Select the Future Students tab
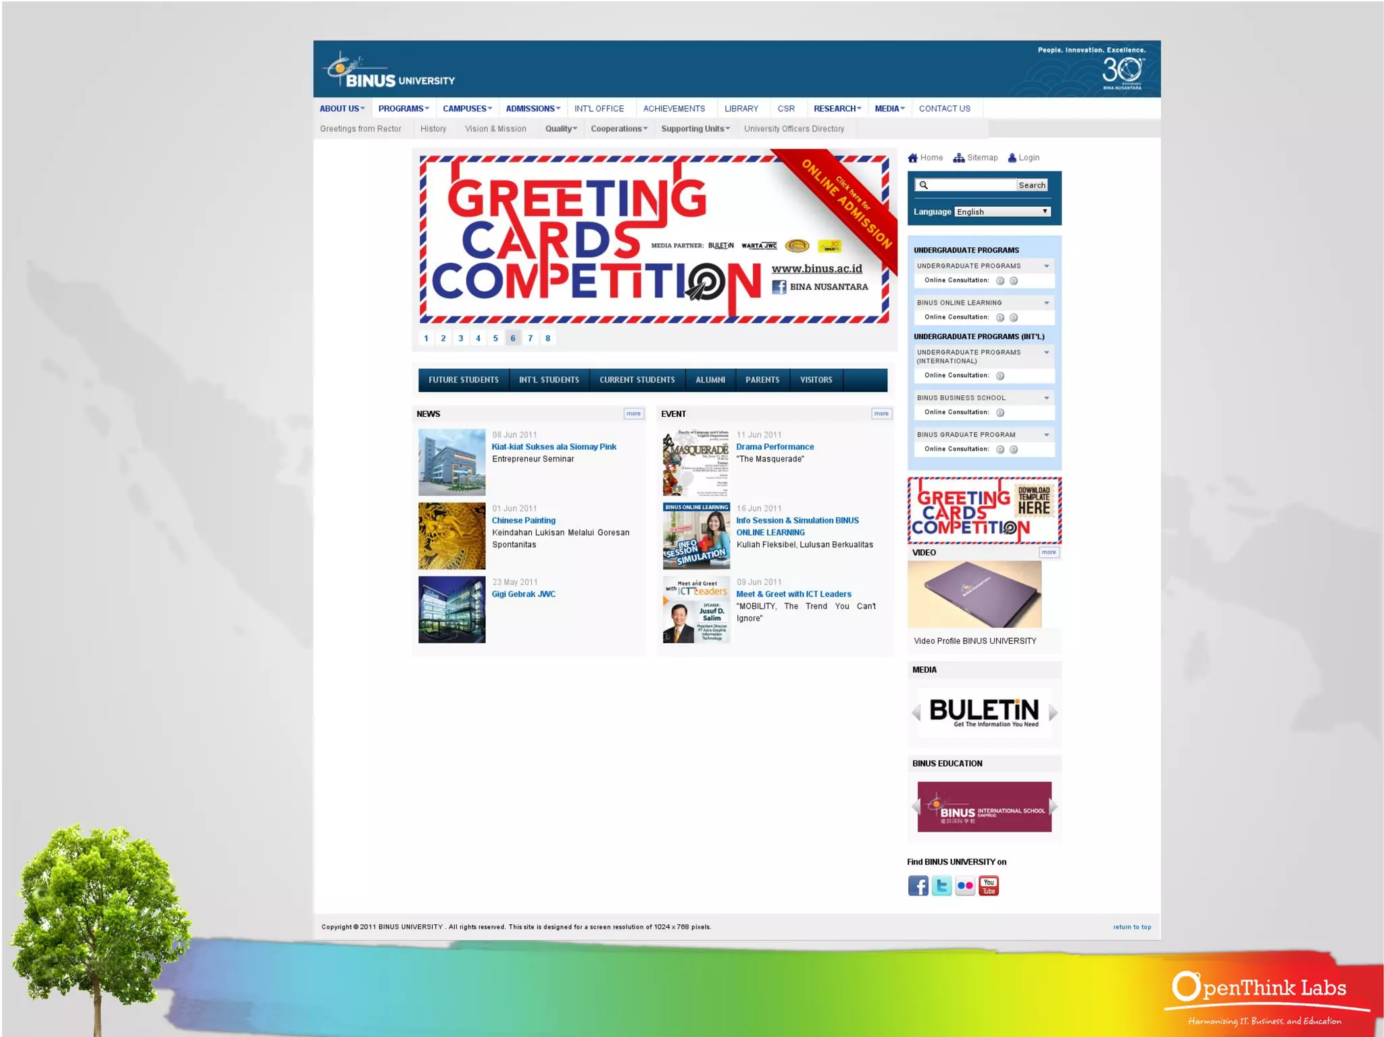The height and width of the screenshot is (1037, 1384). [x=464, y=380]
